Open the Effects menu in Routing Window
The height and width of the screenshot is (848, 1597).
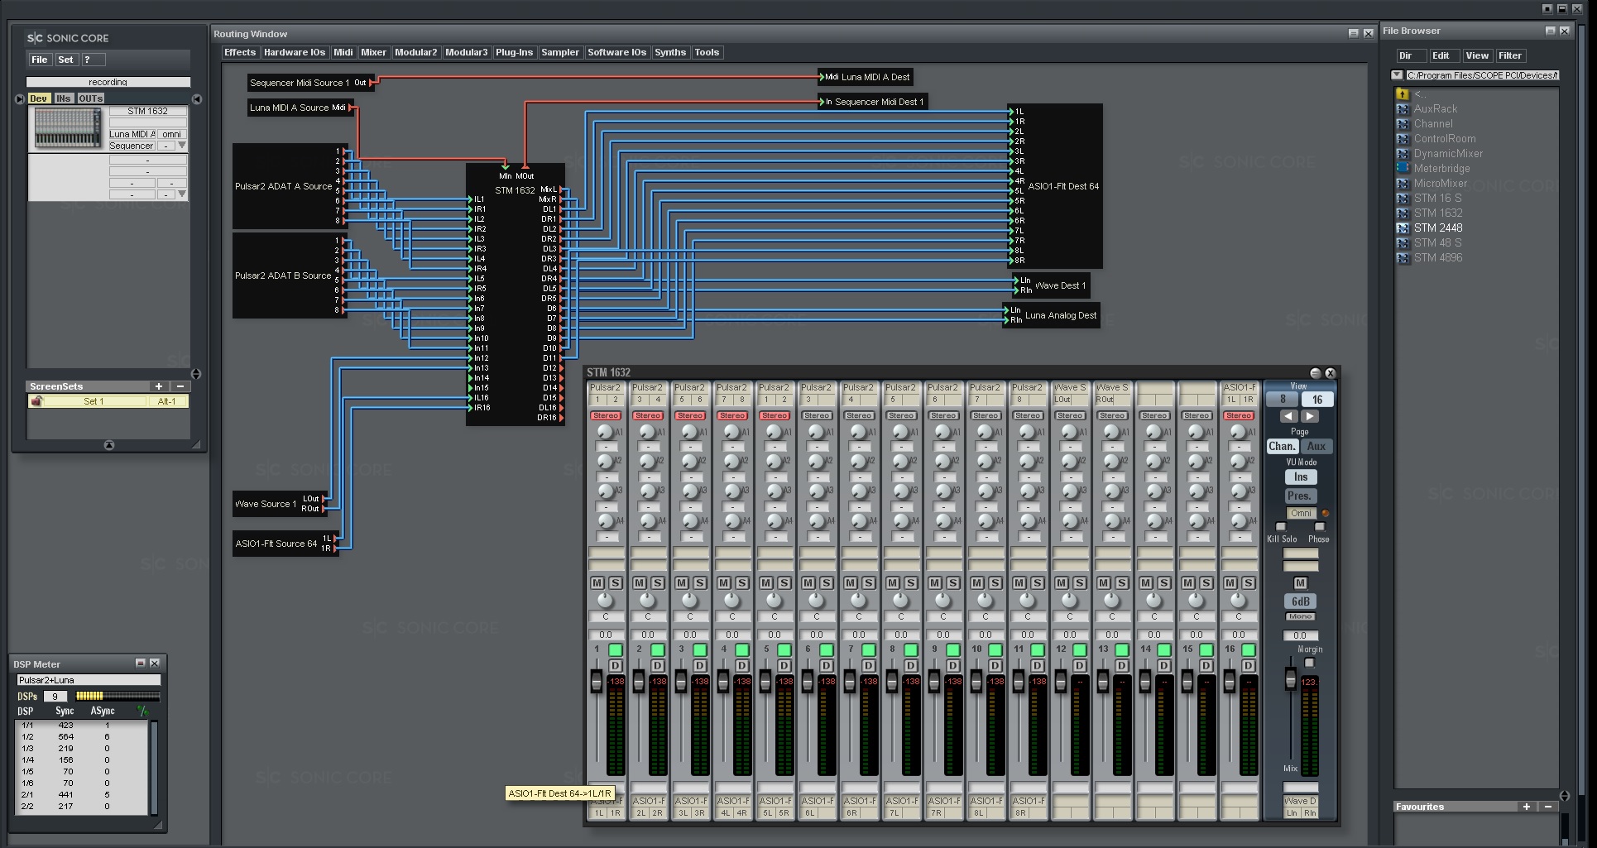pyautogui.click(x=240, y=52)
